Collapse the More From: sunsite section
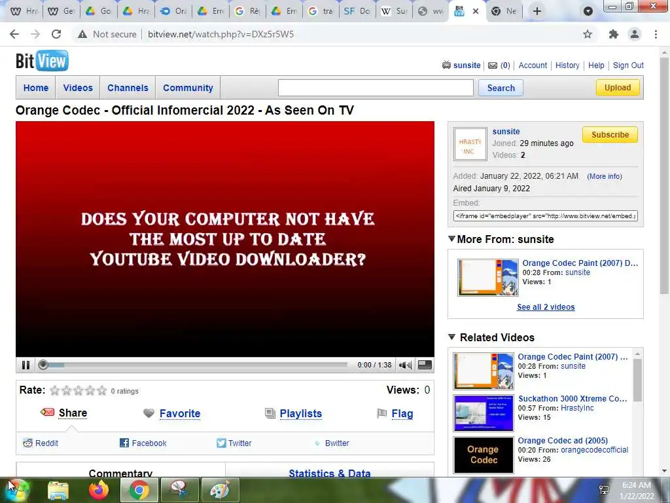670x503 pixels. pos(451,238)
